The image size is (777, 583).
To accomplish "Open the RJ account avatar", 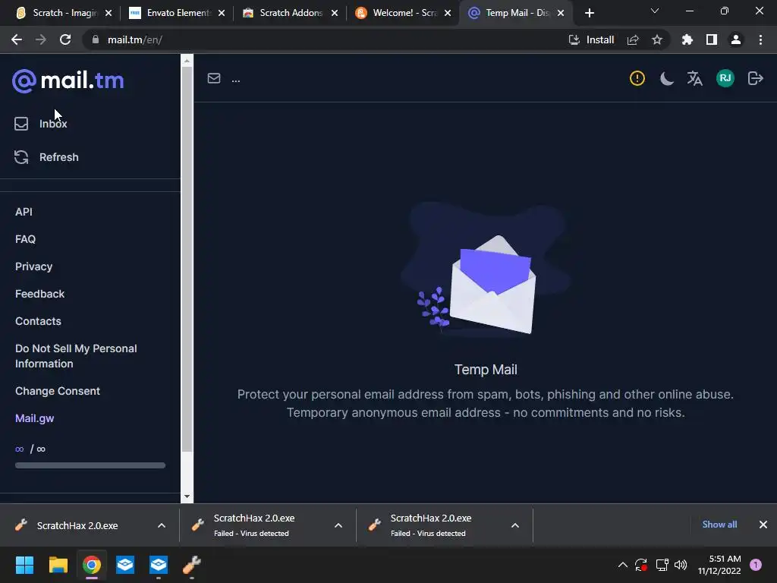I will point(725,78).
